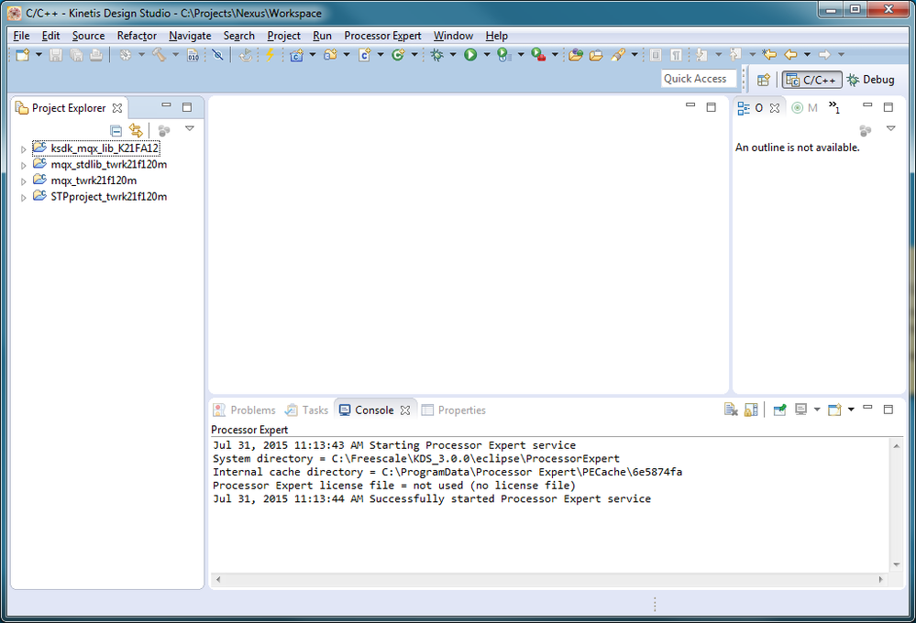The width and height of the screenshot is (916, 623).
Task: Open the Back navigation history dropdown
Action: (x=807, y=55)
